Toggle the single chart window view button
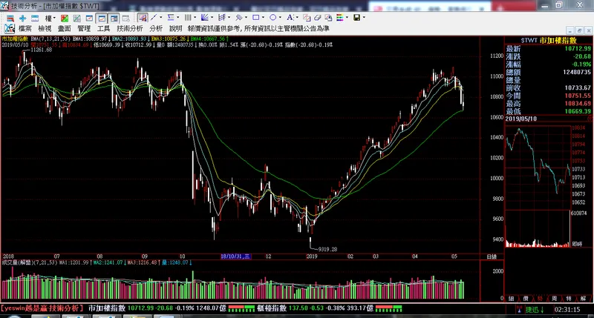 102,18
